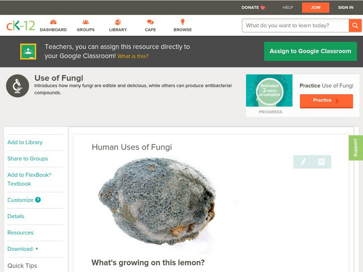Click 'What's growing on this lemon?' text
363x272 pixels.
148,262
